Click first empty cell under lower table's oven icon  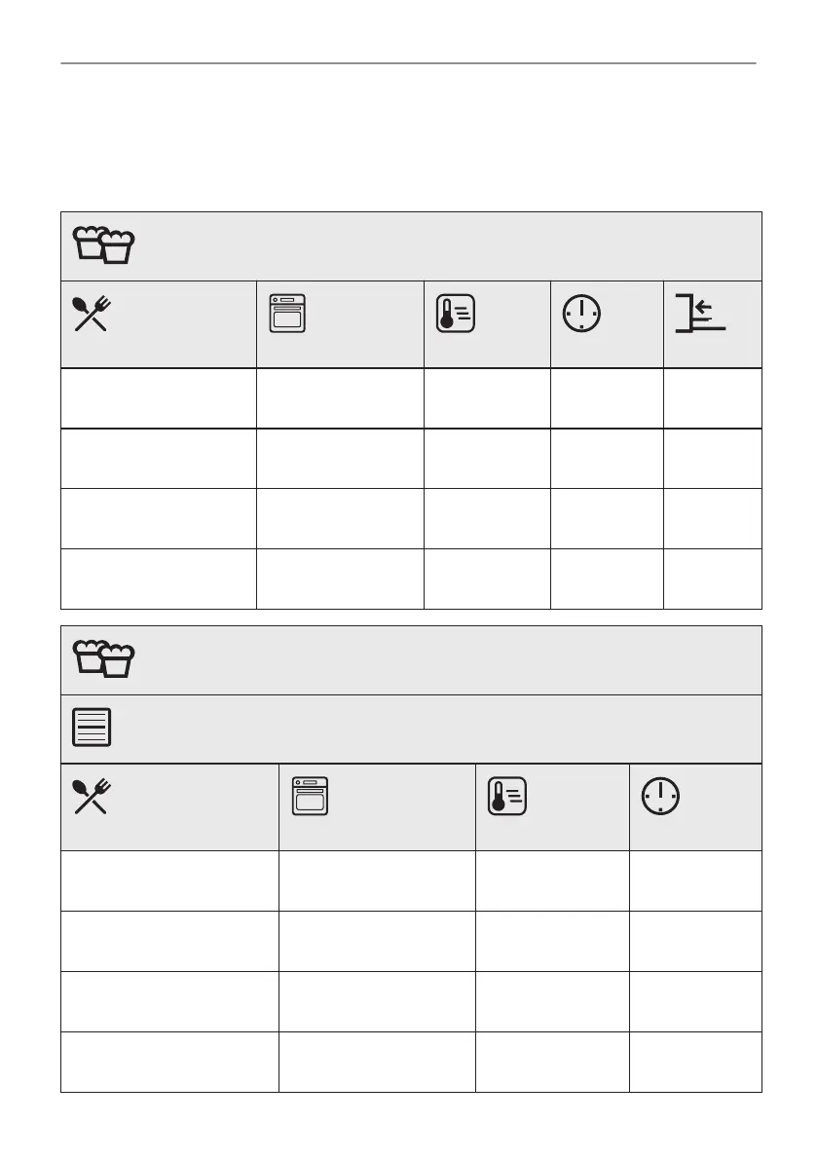pos(376,880)
